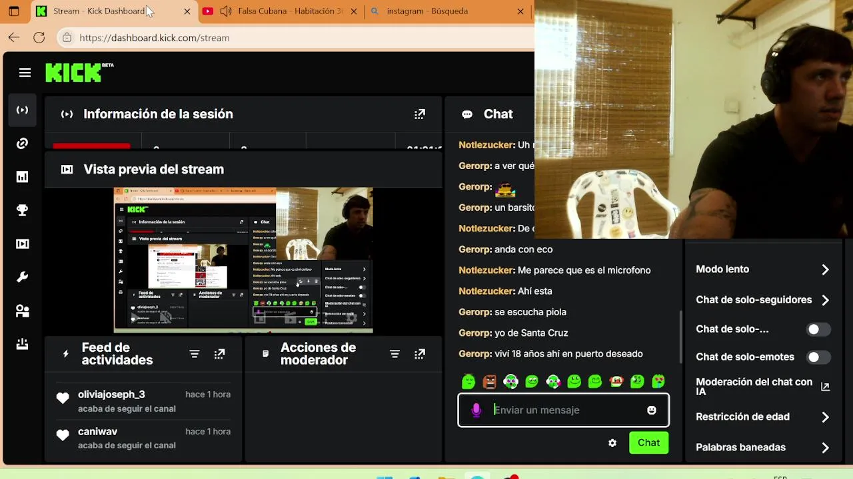This screenshot has width=853, height=479.
Task: Open chat settings gear icon
Action: point(612,443)
